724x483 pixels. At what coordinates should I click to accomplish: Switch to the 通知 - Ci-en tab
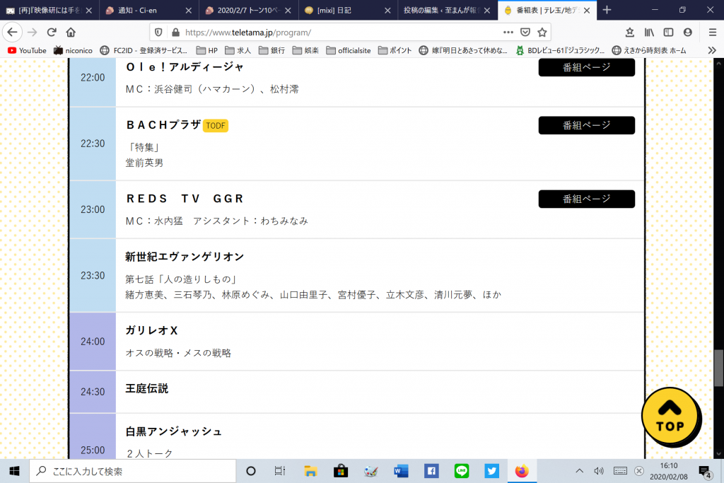149,10
